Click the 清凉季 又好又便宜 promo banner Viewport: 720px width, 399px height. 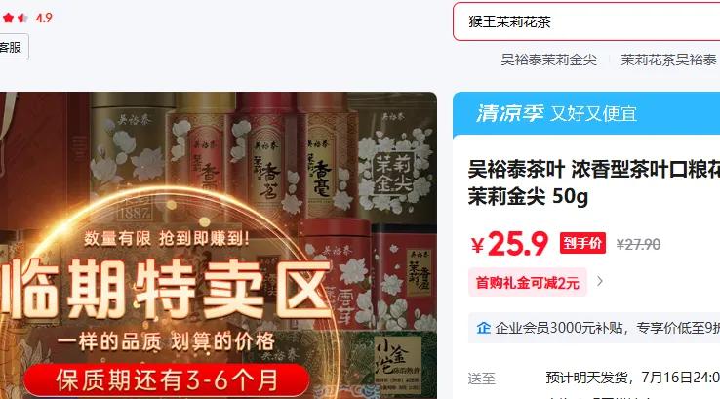586,113
